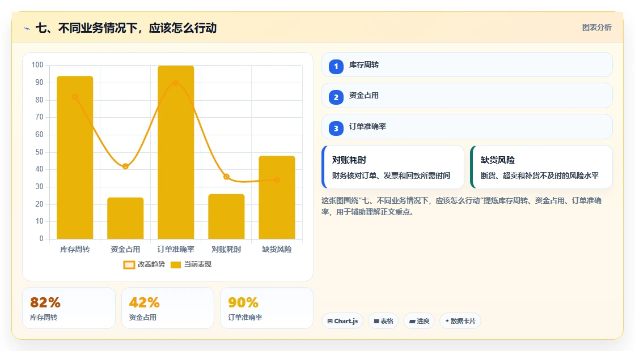Select the Chart.js tag
Viewport: 635px width, 351px height.
342,321
